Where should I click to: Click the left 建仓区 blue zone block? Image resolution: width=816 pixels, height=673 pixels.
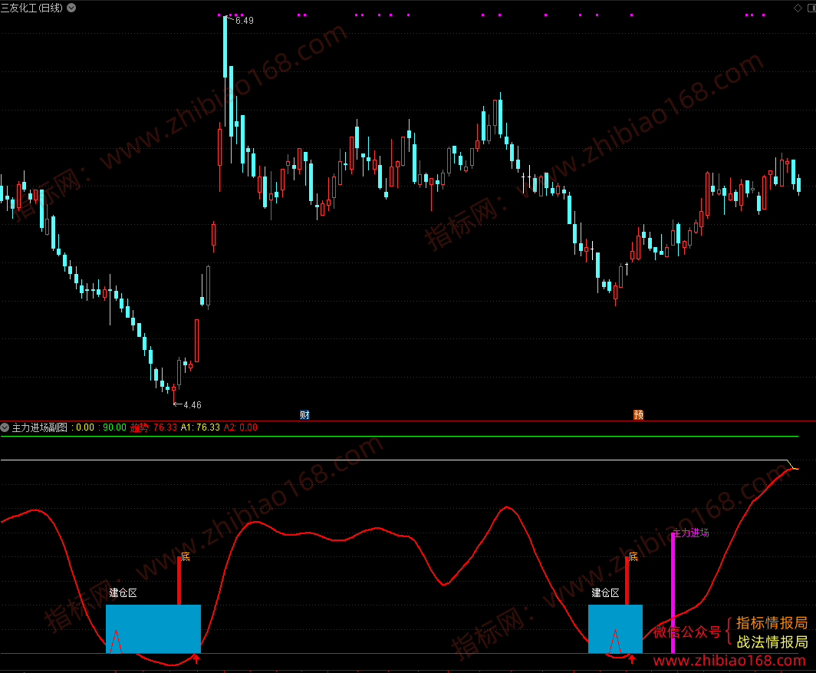point(153,628)
